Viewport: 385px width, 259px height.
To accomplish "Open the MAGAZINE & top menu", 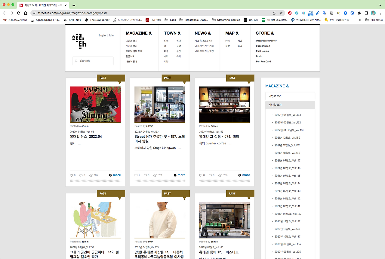I will click(x=139, y=33).
